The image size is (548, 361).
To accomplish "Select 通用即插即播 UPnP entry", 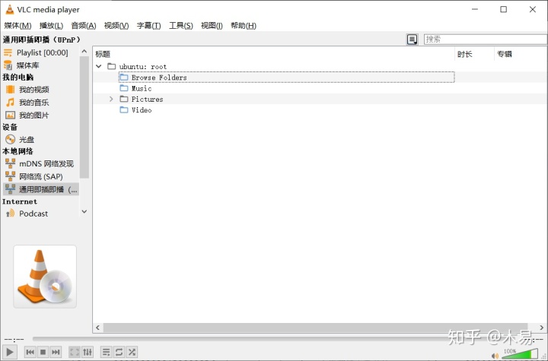I will [x=41, y=189].
